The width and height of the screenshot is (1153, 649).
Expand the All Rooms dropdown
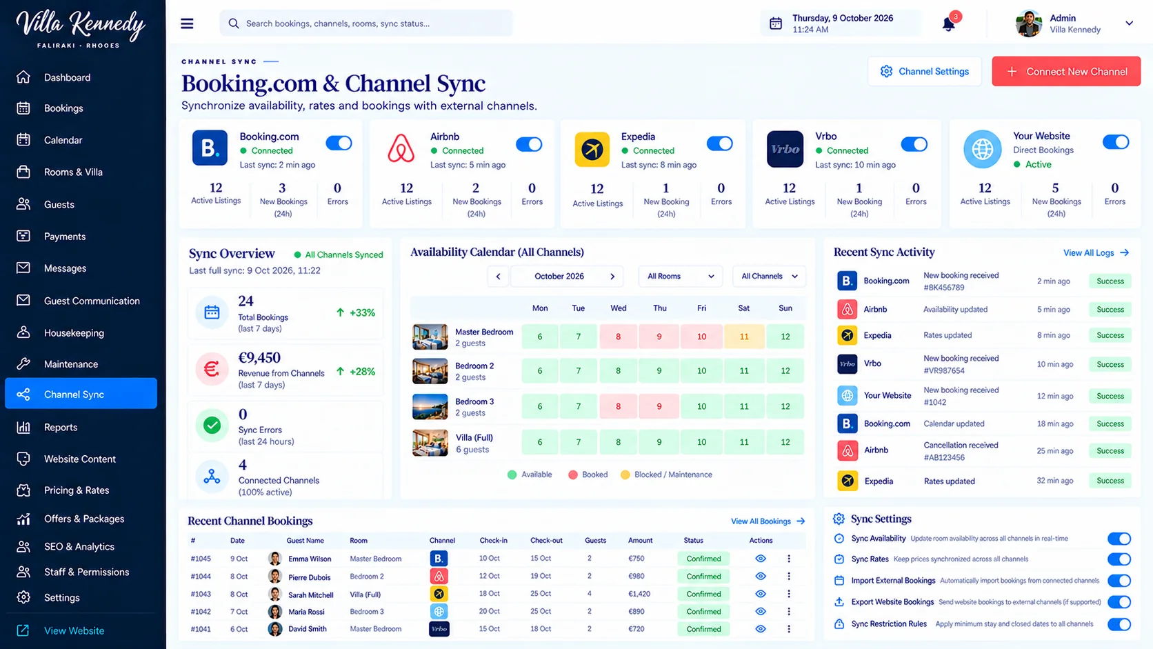pos(680,276)
